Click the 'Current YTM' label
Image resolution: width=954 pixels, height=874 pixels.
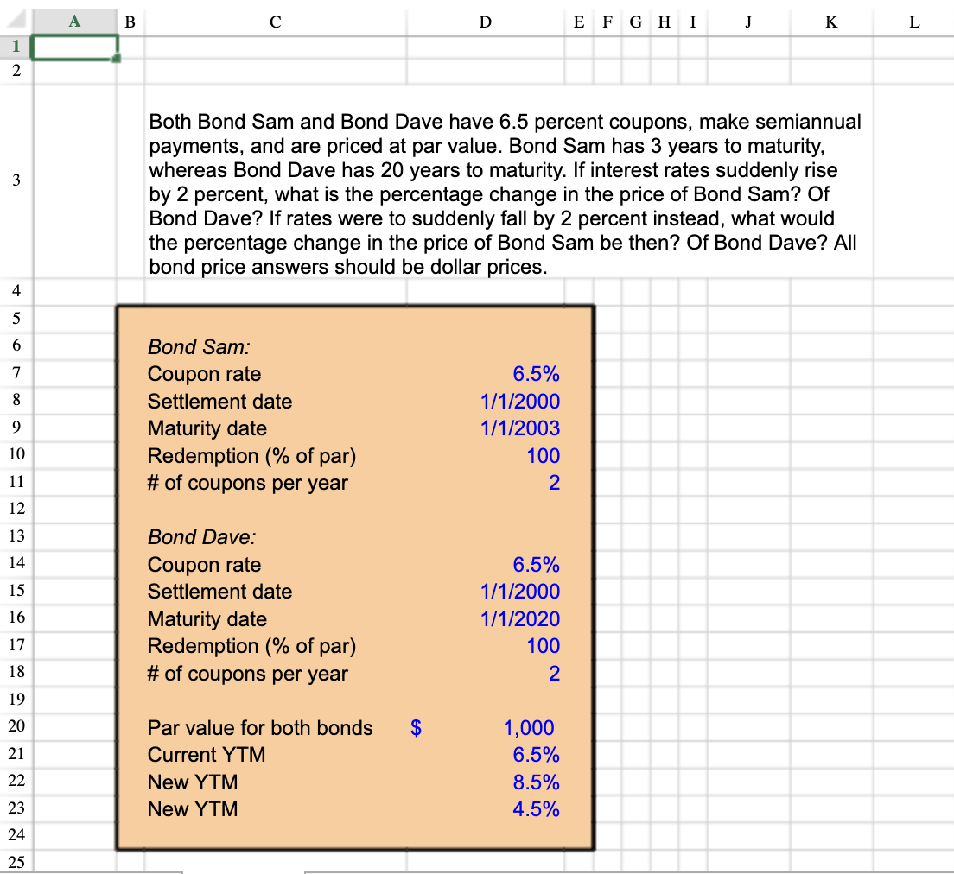tap(207, 755)
